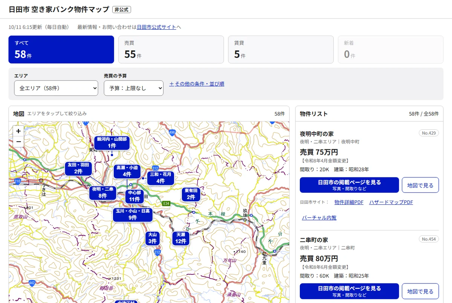Click the 売買 75万円 price

[x=319, y=152]
